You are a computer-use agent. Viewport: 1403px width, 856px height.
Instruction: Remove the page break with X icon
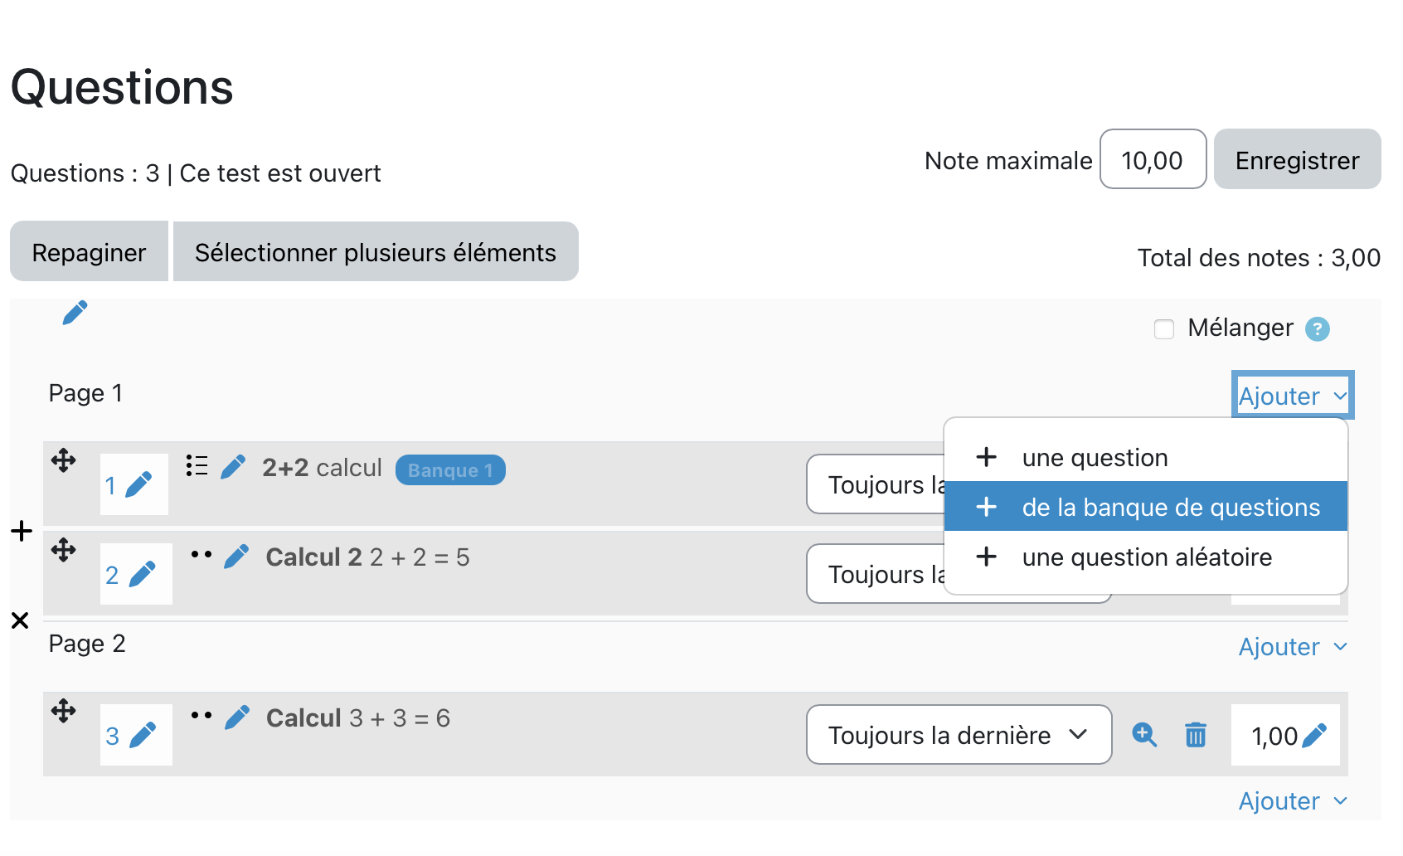click(21, 620)
